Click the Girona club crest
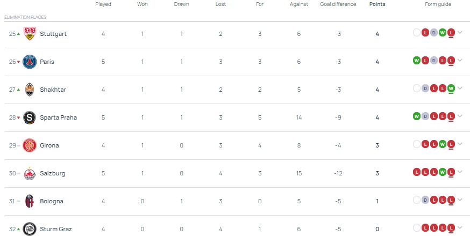Screen dimensions: 470x236 pos(30,145)
